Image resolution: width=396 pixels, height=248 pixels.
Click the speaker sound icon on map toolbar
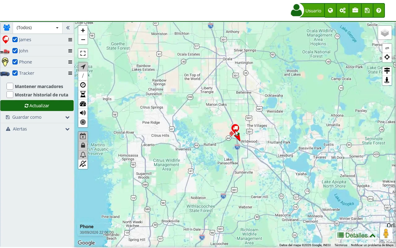(x=83, y=113)
